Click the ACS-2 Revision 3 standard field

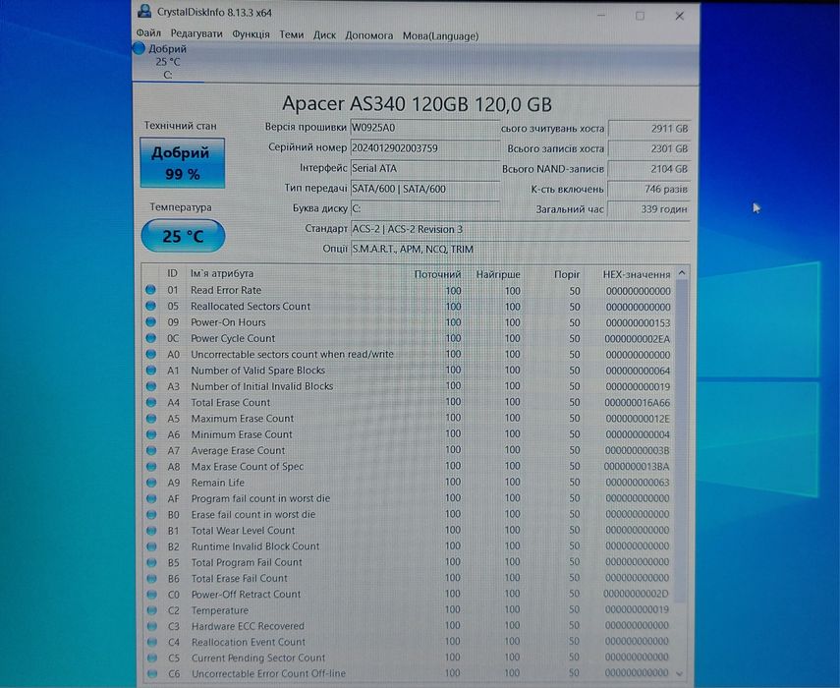click(520, 229)
